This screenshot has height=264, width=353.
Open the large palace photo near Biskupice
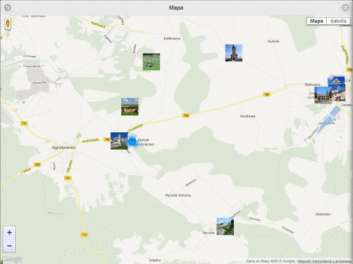coord(330,94)
